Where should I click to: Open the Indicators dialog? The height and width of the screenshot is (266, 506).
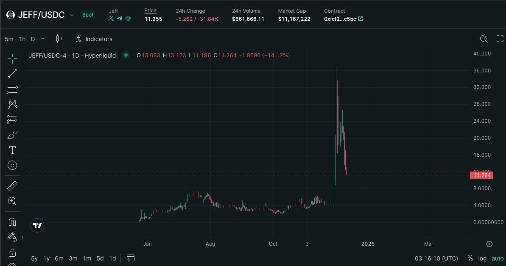pos(94,39)
